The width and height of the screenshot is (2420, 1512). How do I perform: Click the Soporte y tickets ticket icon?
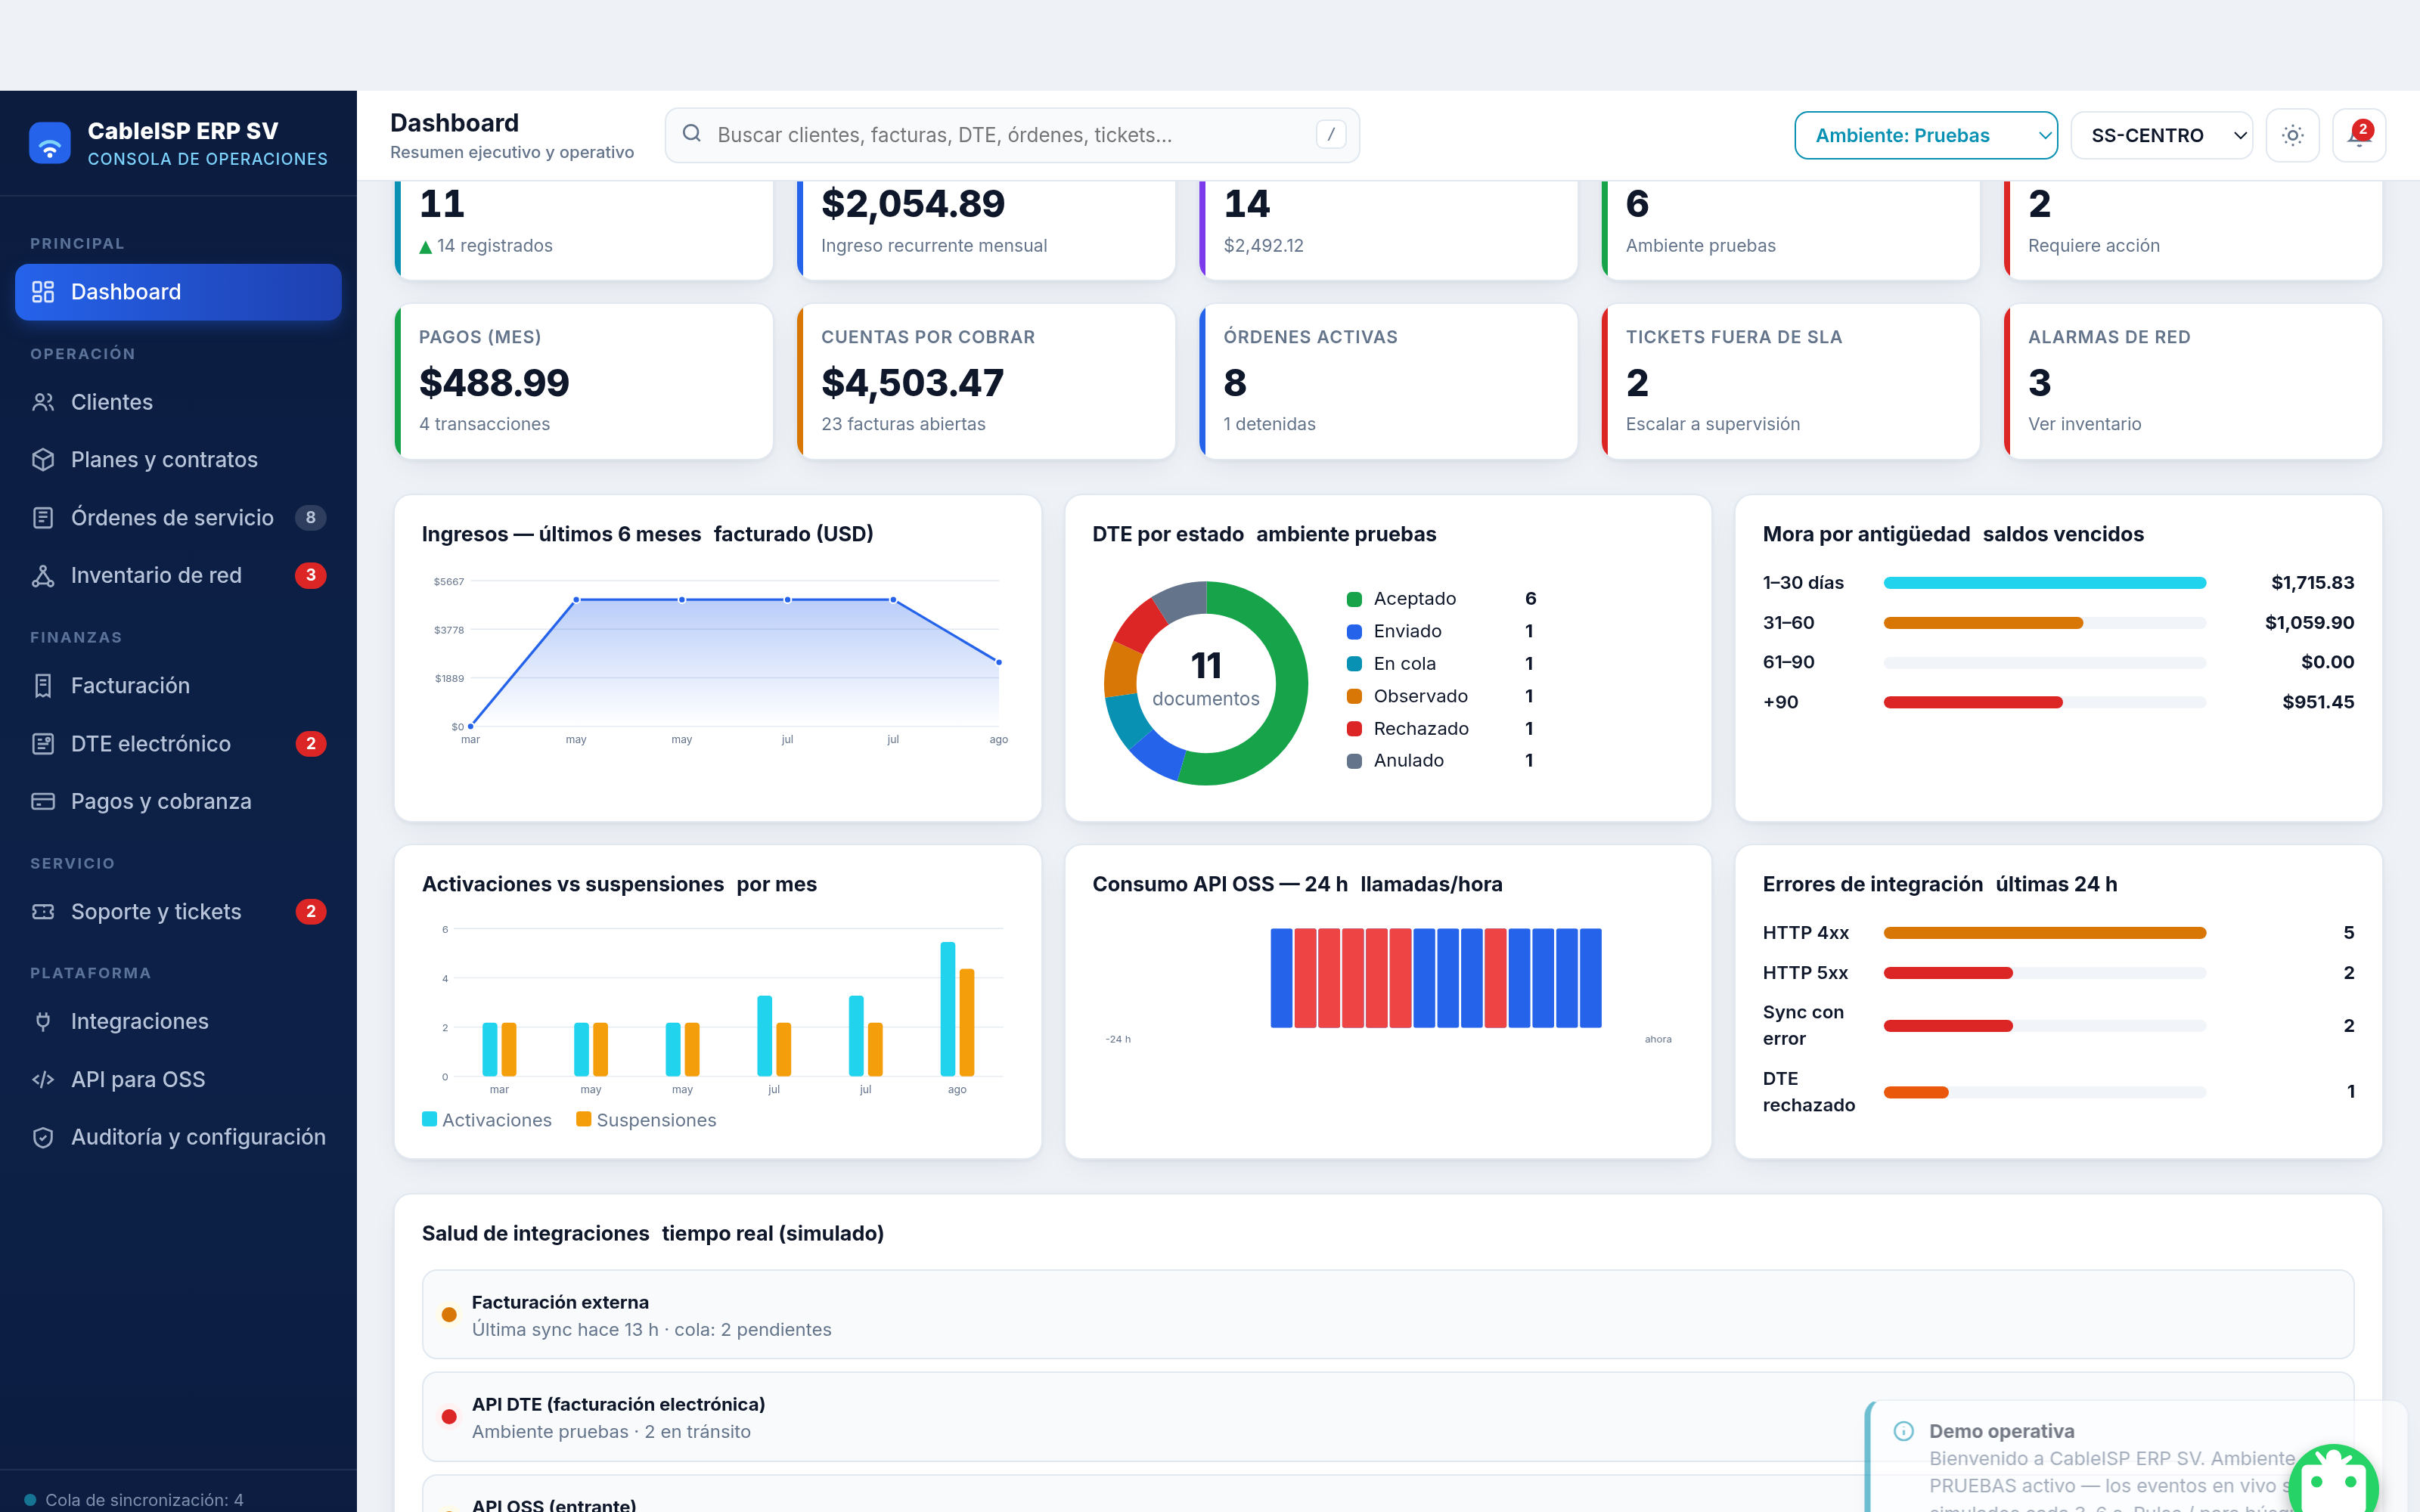click(43, 912)
